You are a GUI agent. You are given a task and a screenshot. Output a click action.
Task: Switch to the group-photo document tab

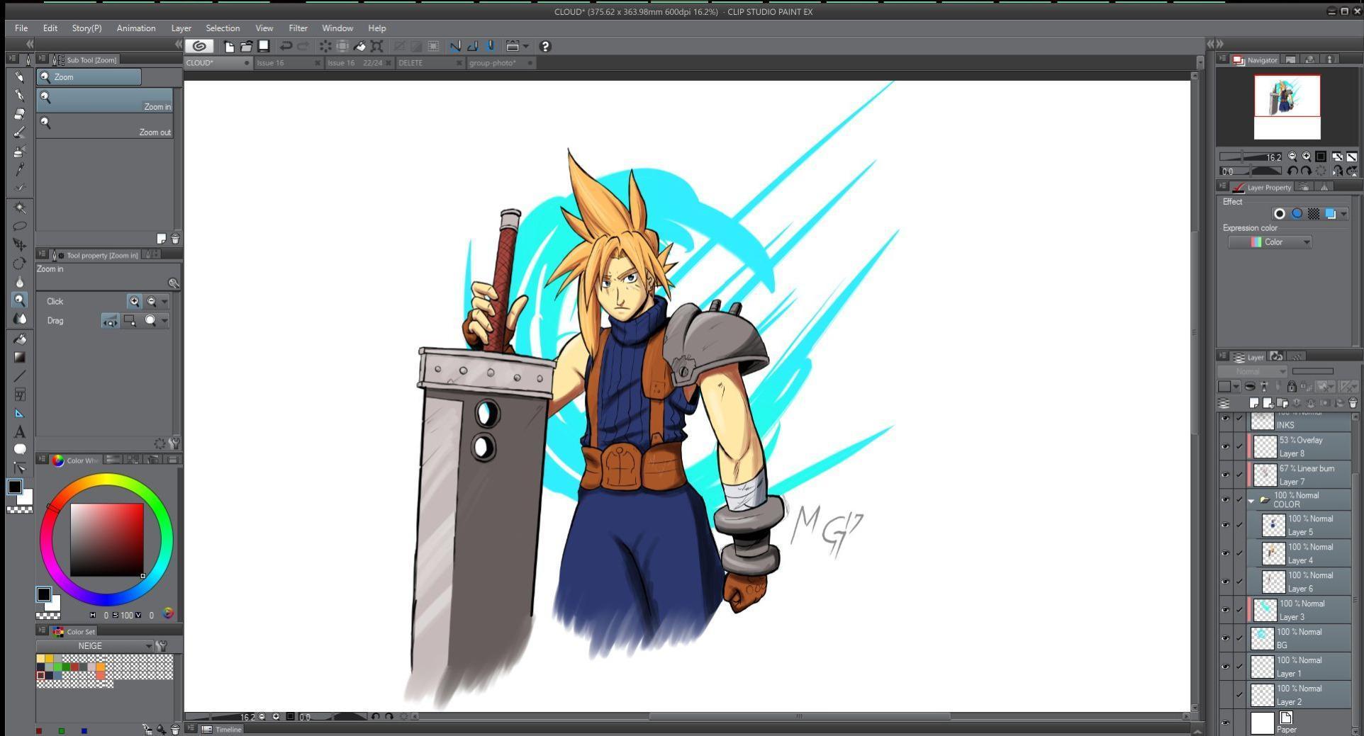click(x=493, y=63)
